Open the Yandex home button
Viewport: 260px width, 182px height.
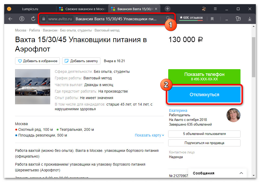22,19
